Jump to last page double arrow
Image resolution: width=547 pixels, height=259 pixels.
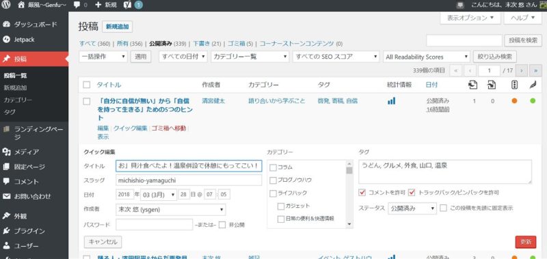click(x=535, y=70)
